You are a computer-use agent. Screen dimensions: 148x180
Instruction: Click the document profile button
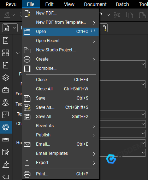pyautogui.click(x=6, y=28)
